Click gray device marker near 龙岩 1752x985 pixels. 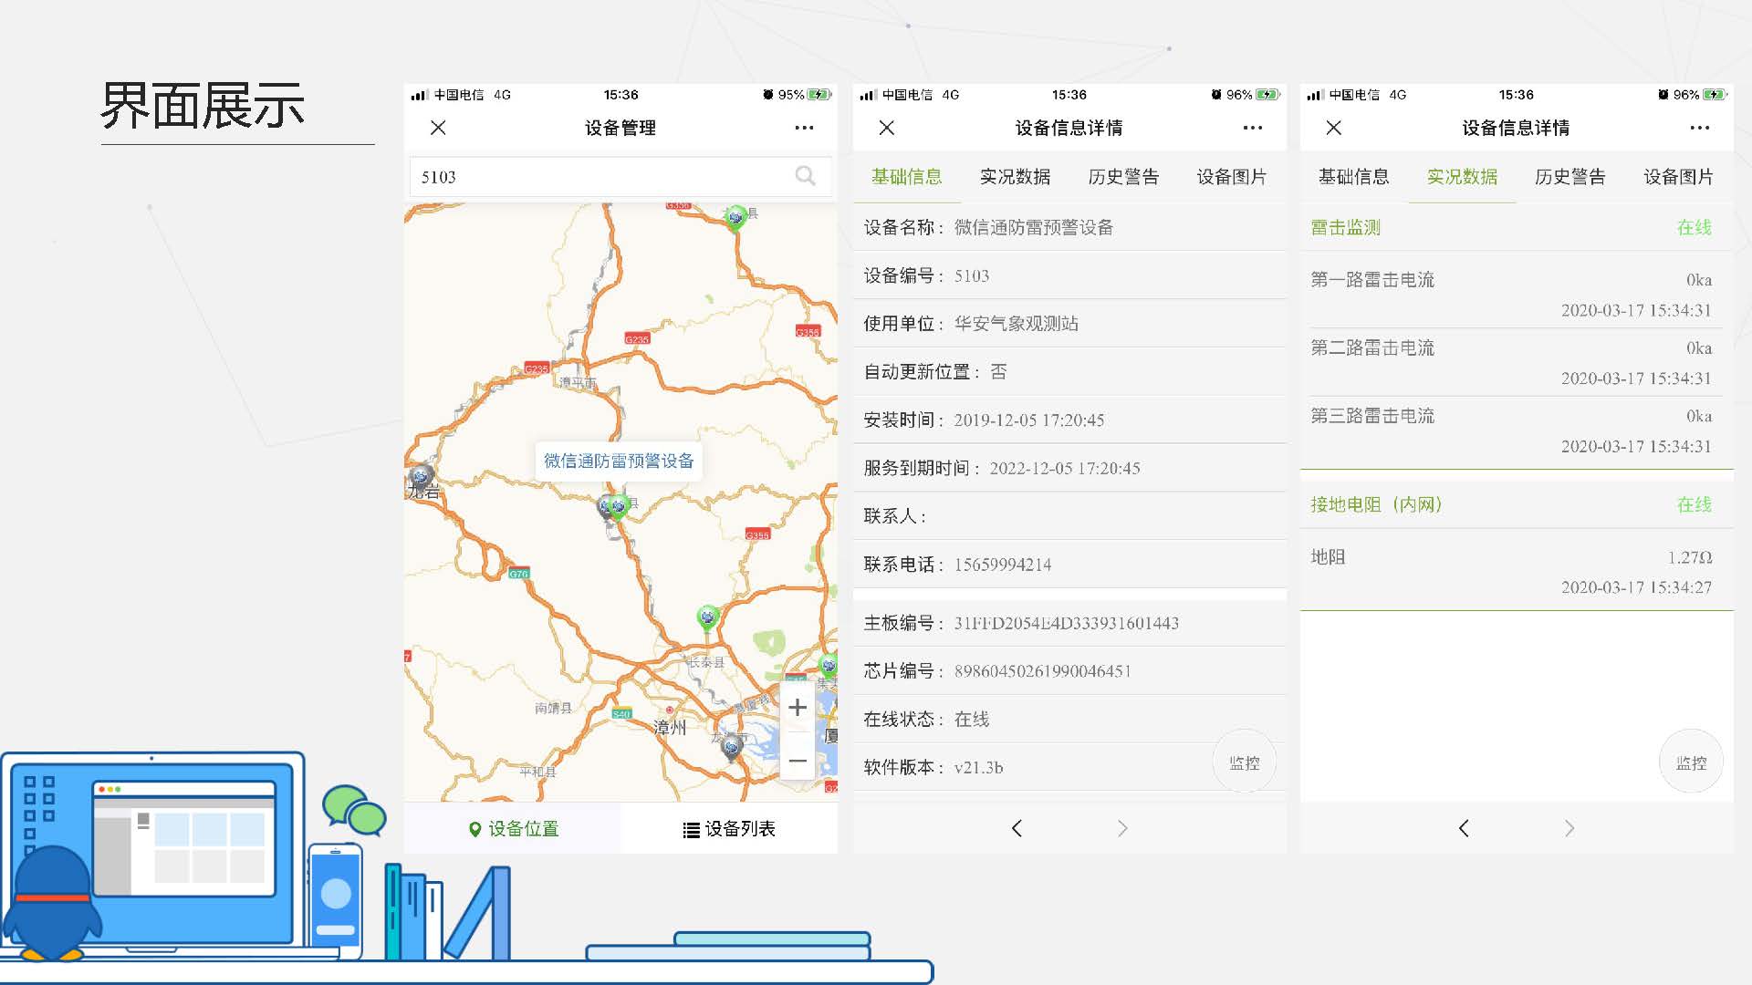tap(421, 476)
